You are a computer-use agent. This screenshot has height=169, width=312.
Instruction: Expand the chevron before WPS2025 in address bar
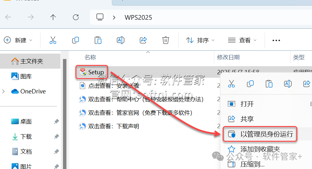114,18
